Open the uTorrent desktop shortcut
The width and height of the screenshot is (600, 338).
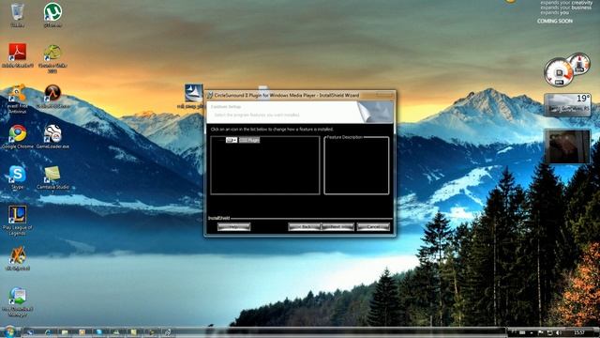[52, 15]
